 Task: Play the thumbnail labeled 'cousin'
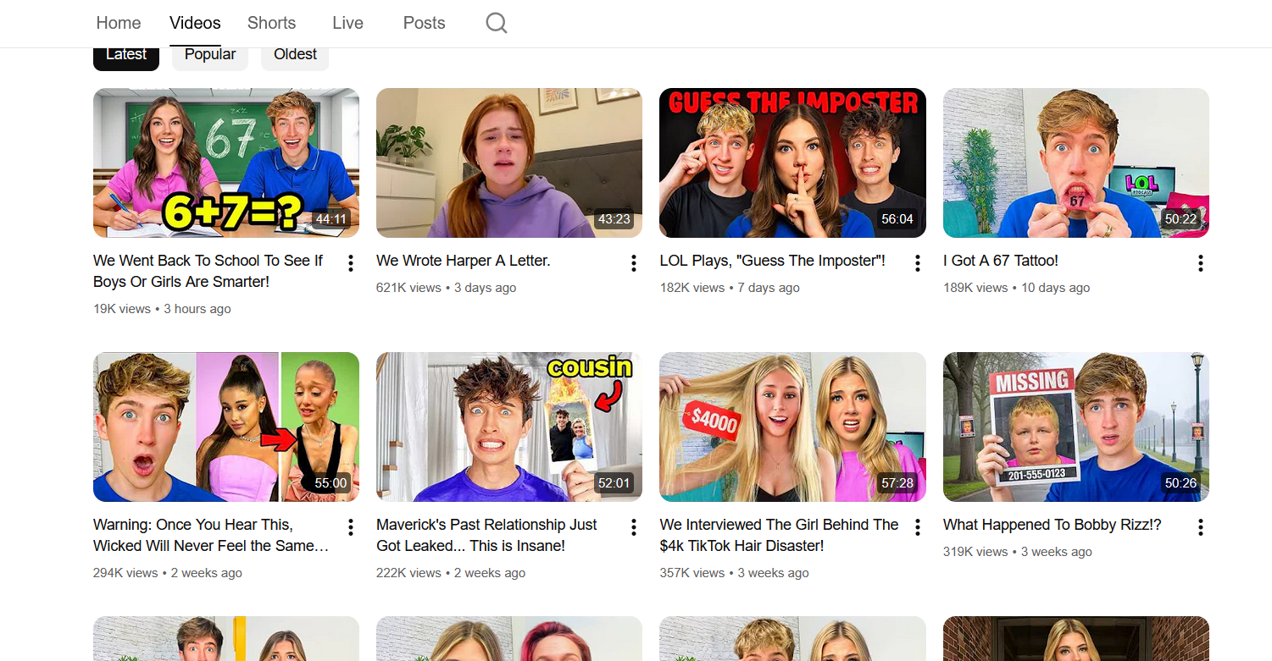coord(509,427)
